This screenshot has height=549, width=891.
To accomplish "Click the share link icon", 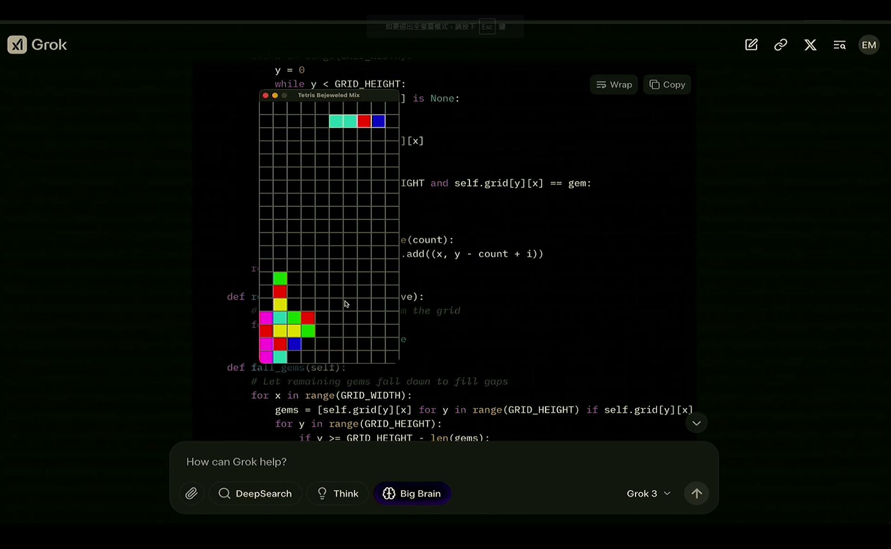I will [780, 45].
